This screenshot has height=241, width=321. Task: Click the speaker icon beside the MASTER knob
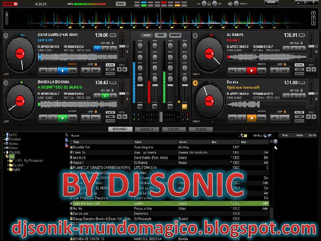pos(229,4)
